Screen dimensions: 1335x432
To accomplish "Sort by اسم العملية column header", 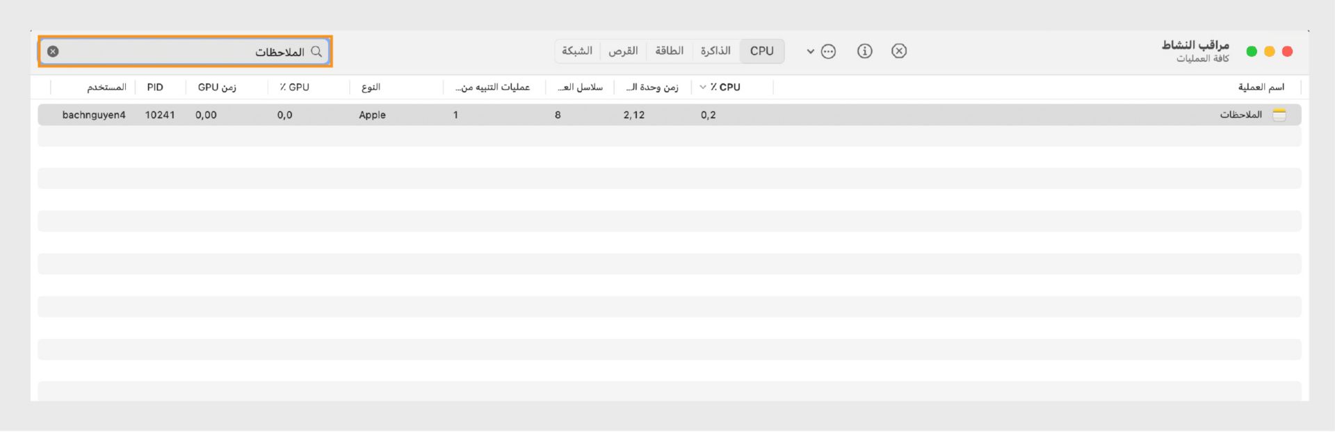I will [1261, 88].
